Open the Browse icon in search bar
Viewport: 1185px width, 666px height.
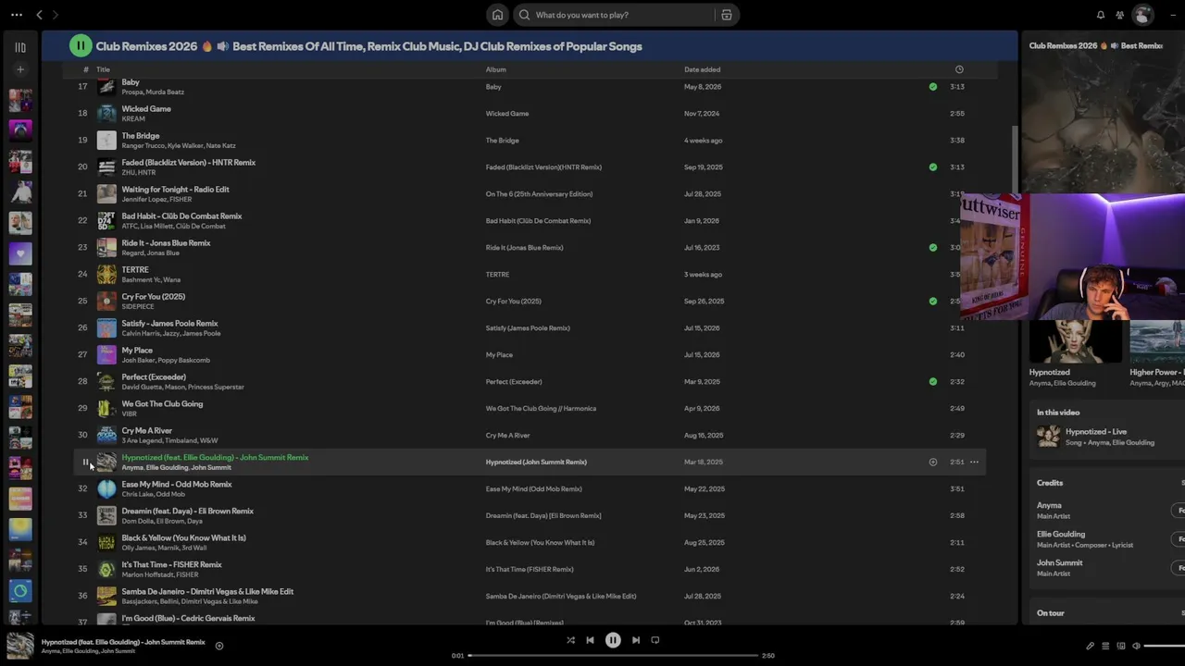727,15
